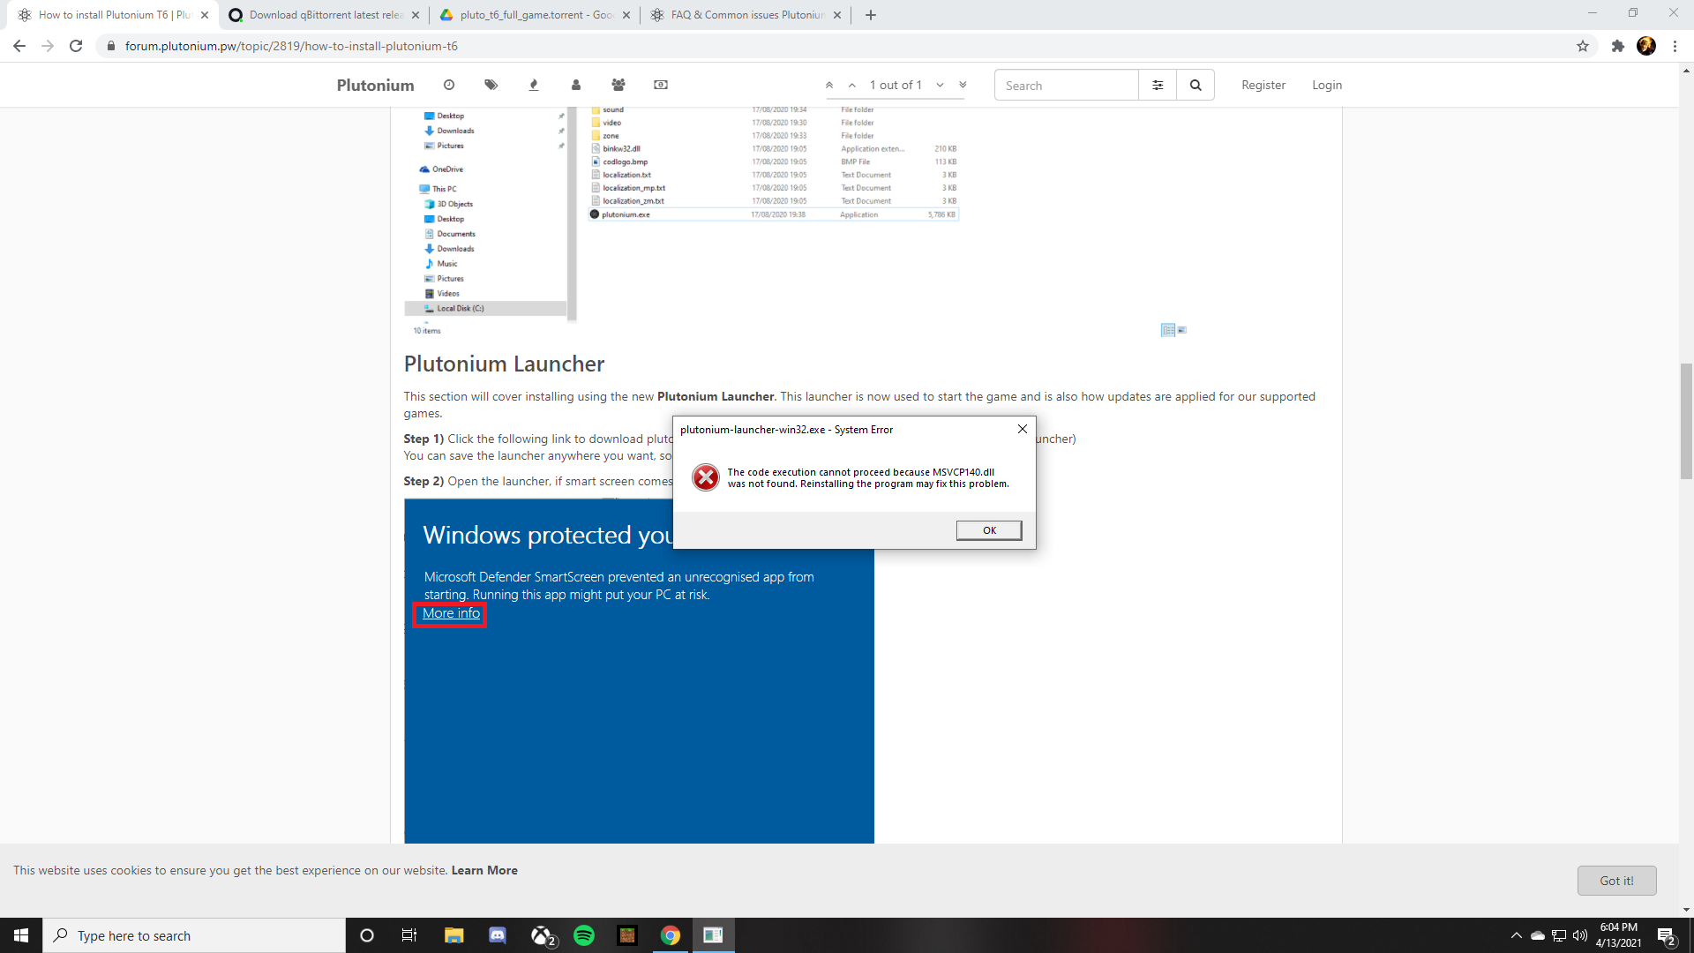Image resolution: width=1694 pixels, height=953 pixels.
Task: Go to Plutonium forum home logo
Action: pos(375,85)
